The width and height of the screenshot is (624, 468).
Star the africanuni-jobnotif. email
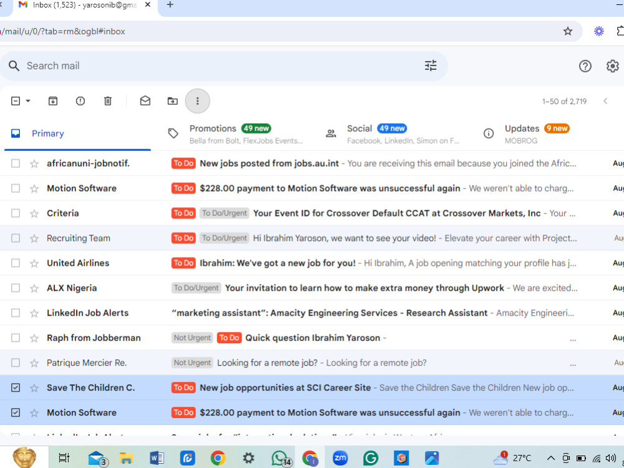pyautogui.click(x=34, y=163)
